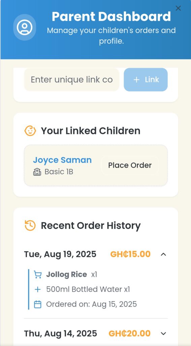
Task: Close the Parent Dashboard panel
Action: point(178,8)
